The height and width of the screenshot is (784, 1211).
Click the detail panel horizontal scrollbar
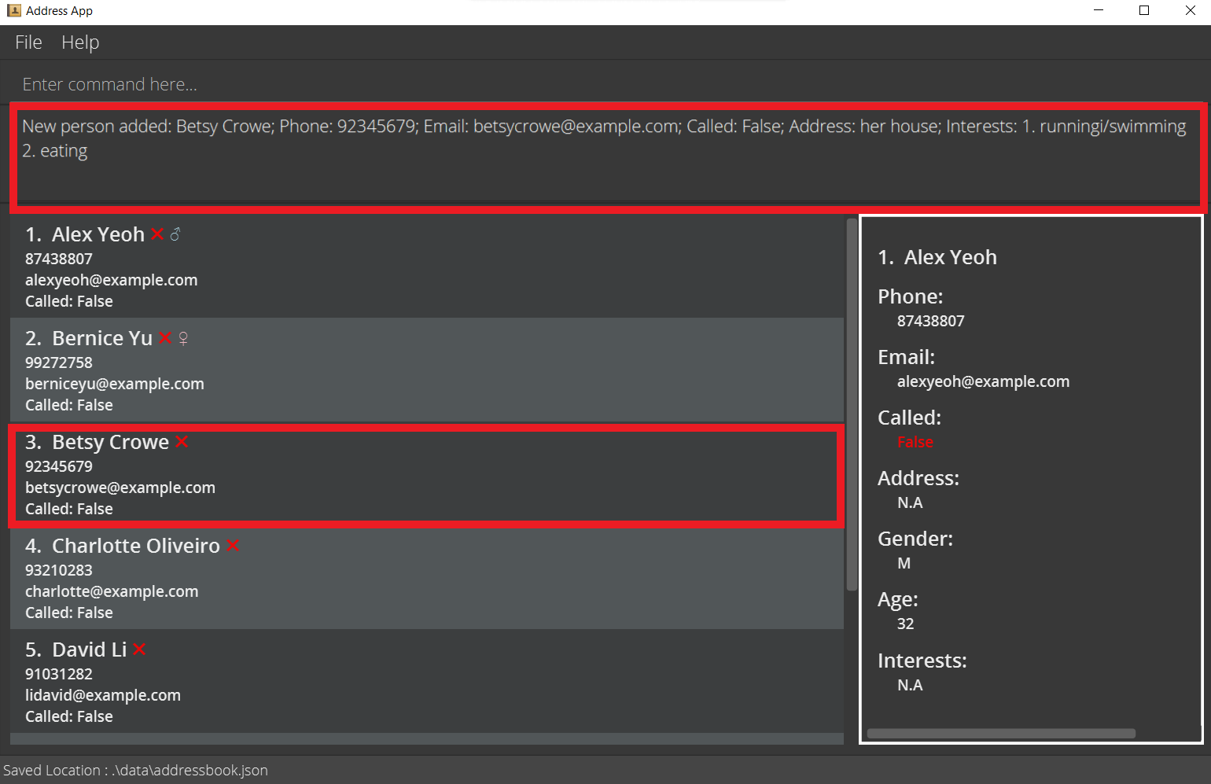tap(1001, 734)
